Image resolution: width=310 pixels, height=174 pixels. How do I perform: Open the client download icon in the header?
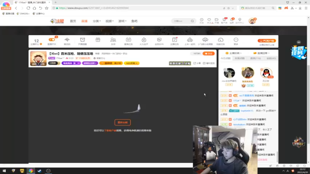[x=224, y=20]
